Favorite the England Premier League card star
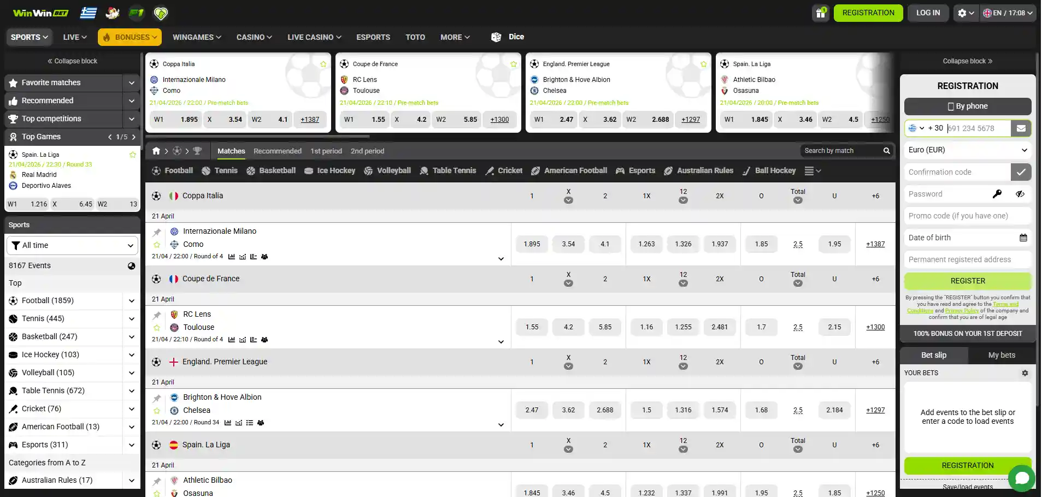 tap(703, 64)
